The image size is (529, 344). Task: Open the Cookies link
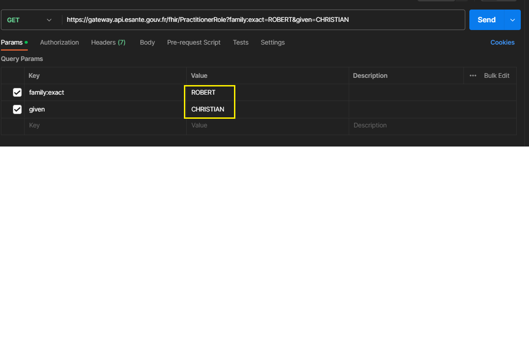coord(502,42)
